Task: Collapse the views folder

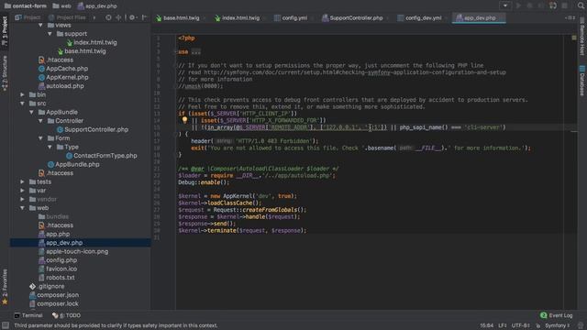Action: 40,25
